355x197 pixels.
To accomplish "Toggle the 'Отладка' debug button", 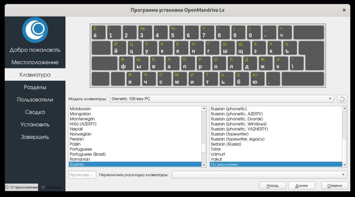I will (52, 187).
